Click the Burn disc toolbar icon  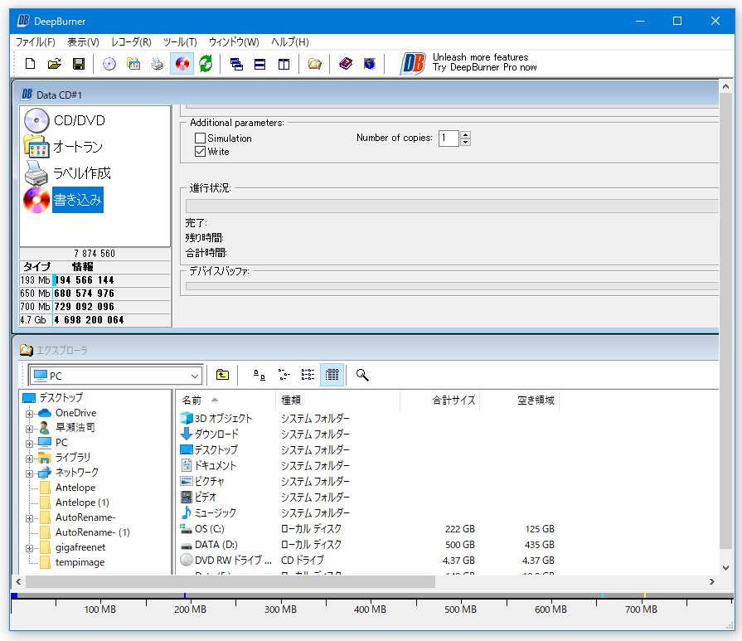182,64
